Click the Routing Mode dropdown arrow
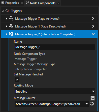 click(x=93, y=91)
